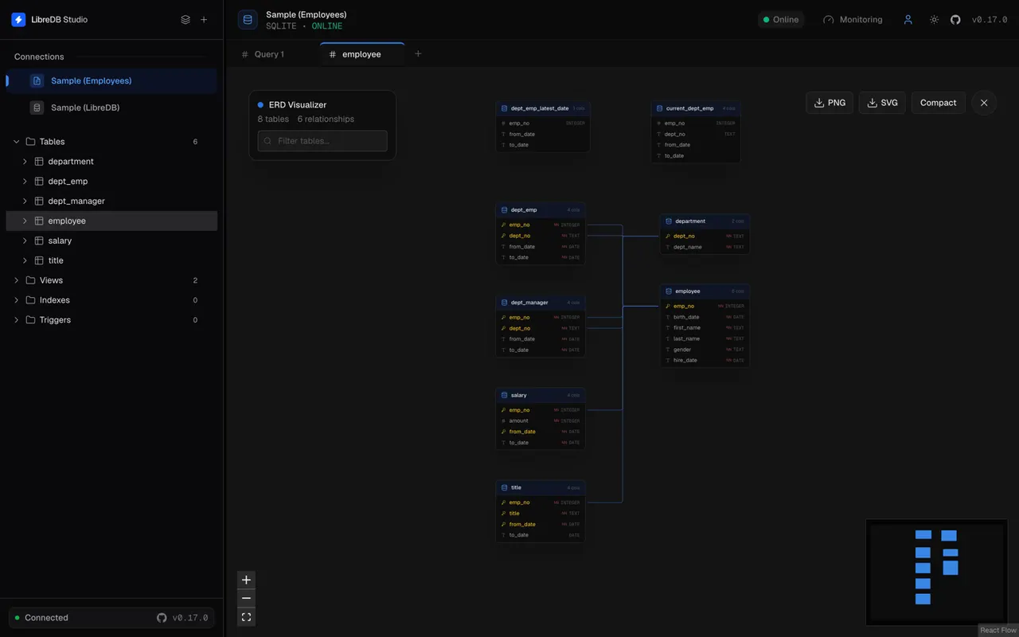Close the ERD visualizer with X
The width and height of the screenshot is (1019, 637).
click(x=984, y=103)
